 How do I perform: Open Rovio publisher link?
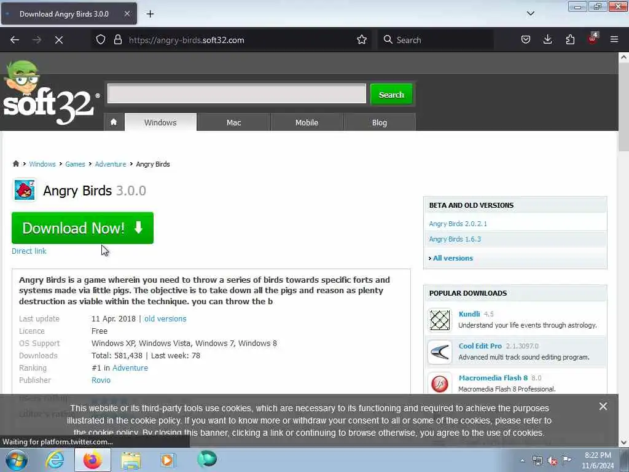point(101,380)
